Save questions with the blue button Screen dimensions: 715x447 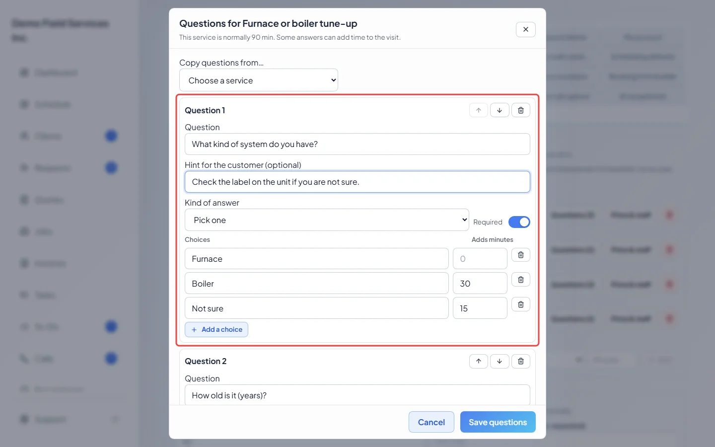pyautogui.click(x=498, y=422)
